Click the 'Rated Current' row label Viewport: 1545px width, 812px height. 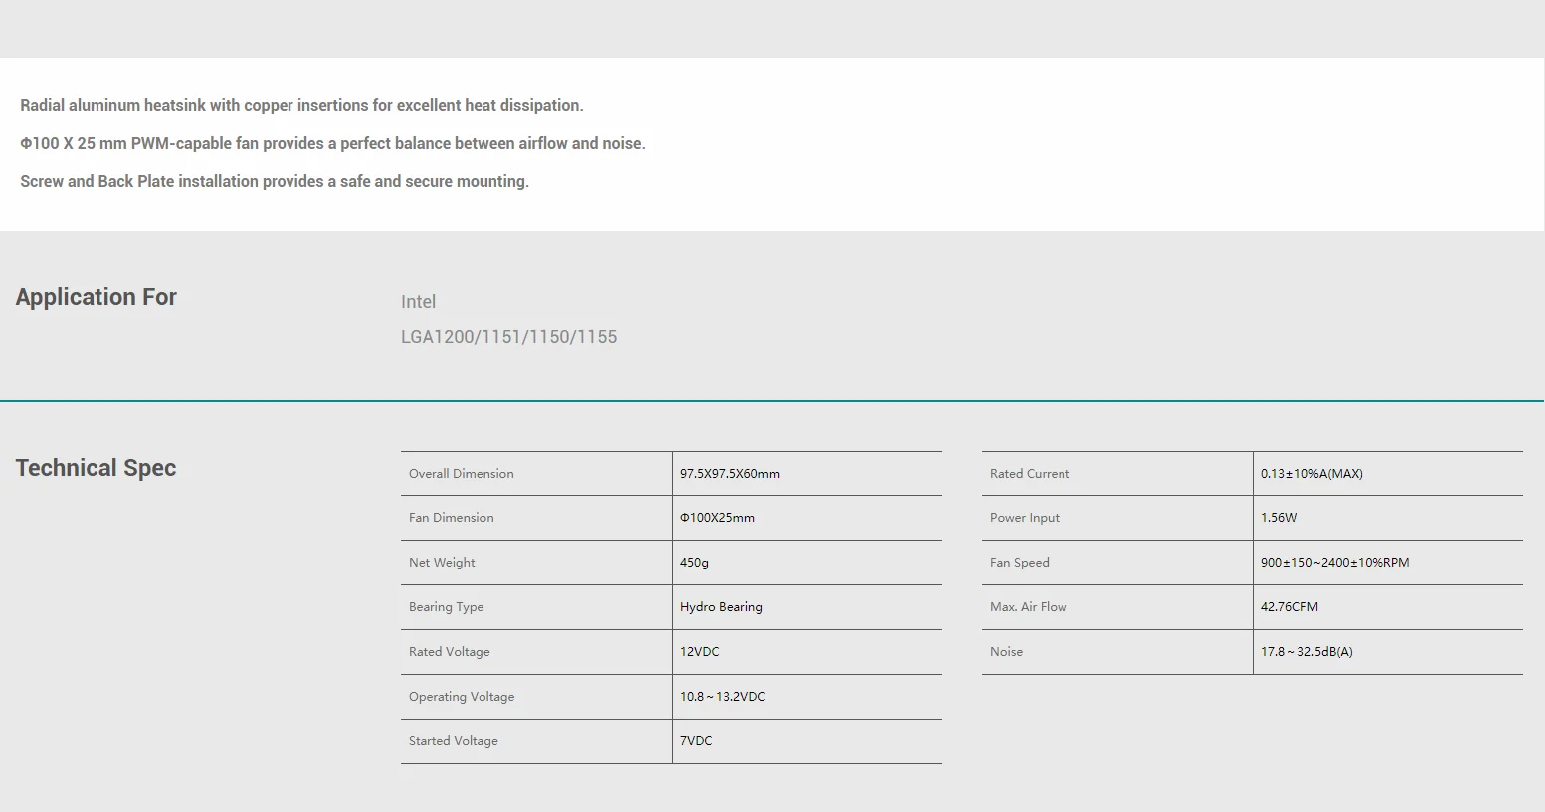coord(1030,474)
